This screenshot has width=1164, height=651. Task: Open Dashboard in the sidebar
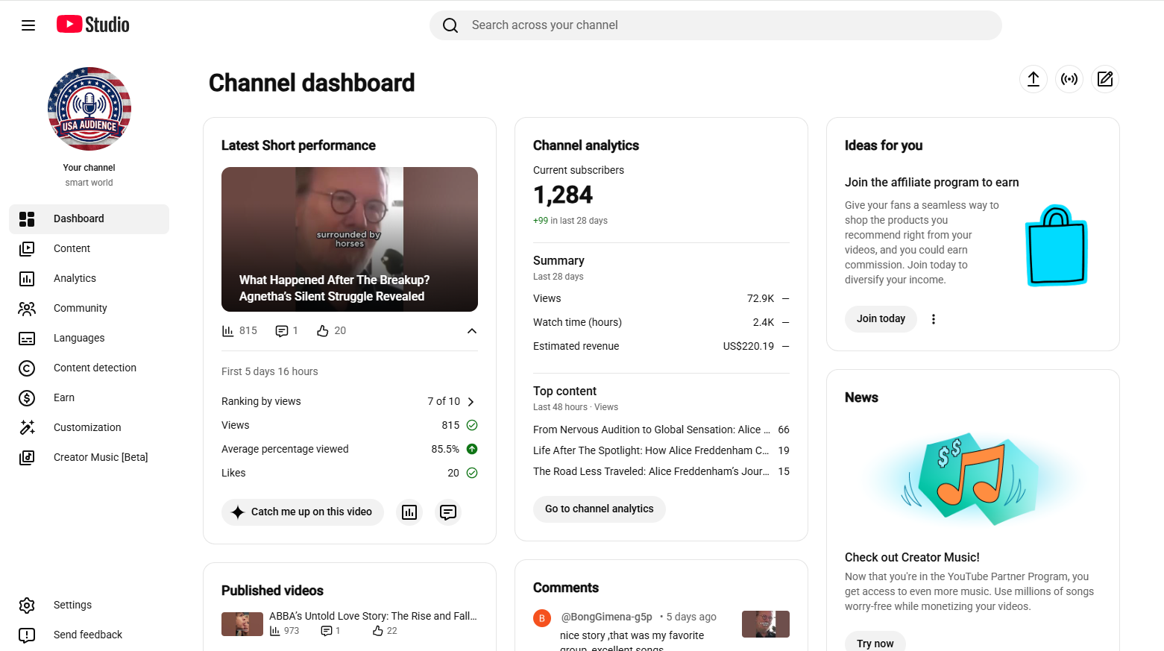pos(89,219)
